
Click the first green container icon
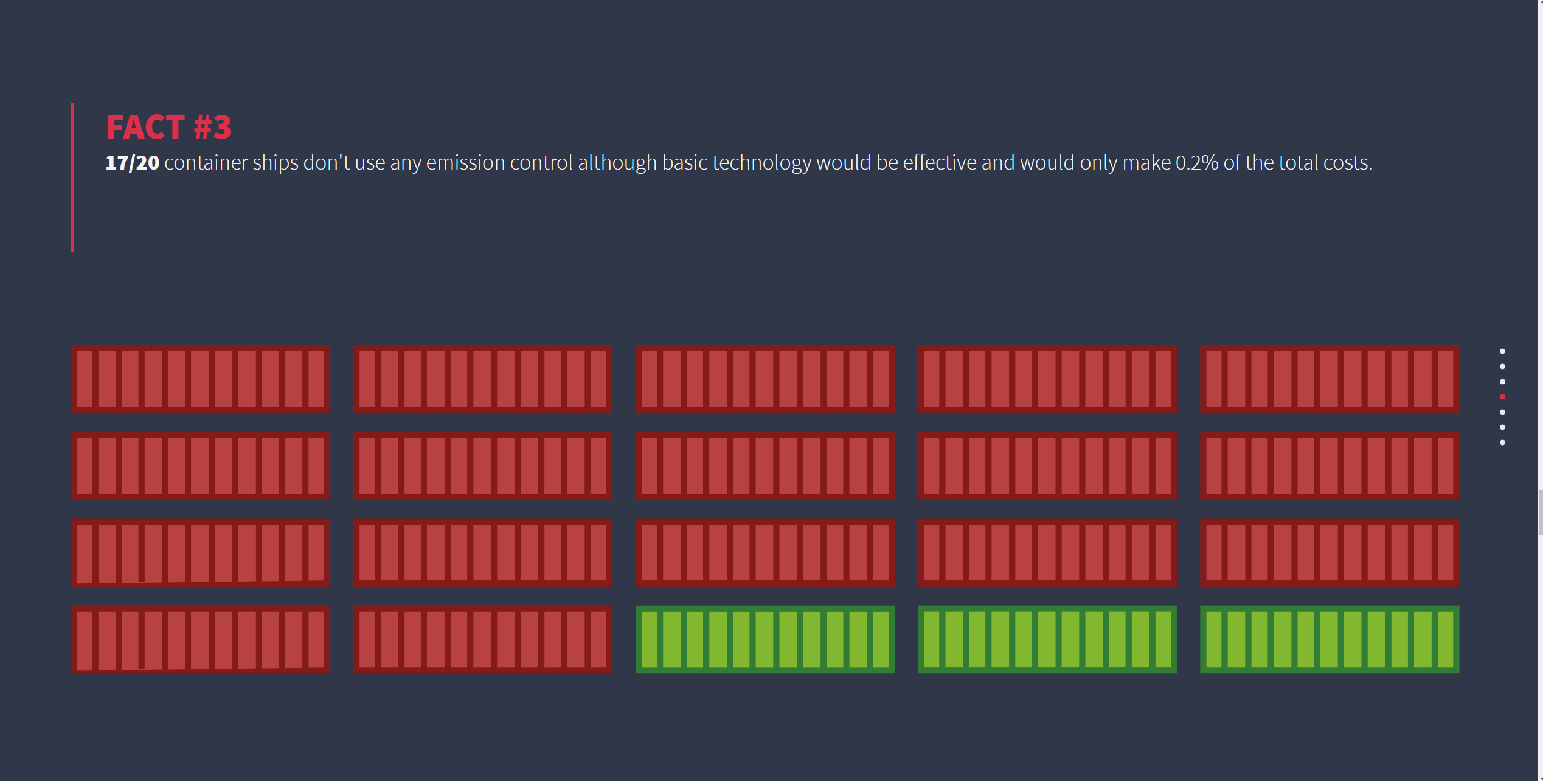coord(765,639)
